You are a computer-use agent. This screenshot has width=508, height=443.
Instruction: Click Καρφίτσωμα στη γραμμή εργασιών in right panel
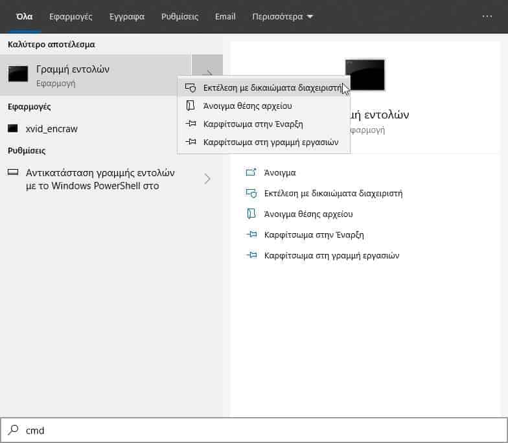click(x=332, y=255)
